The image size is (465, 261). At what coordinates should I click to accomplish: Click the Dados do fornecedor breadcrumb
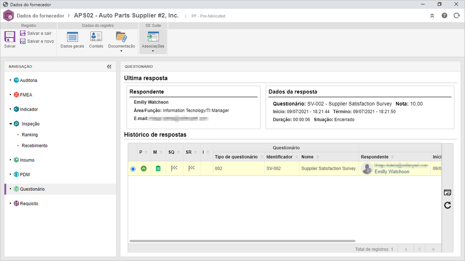40,16
